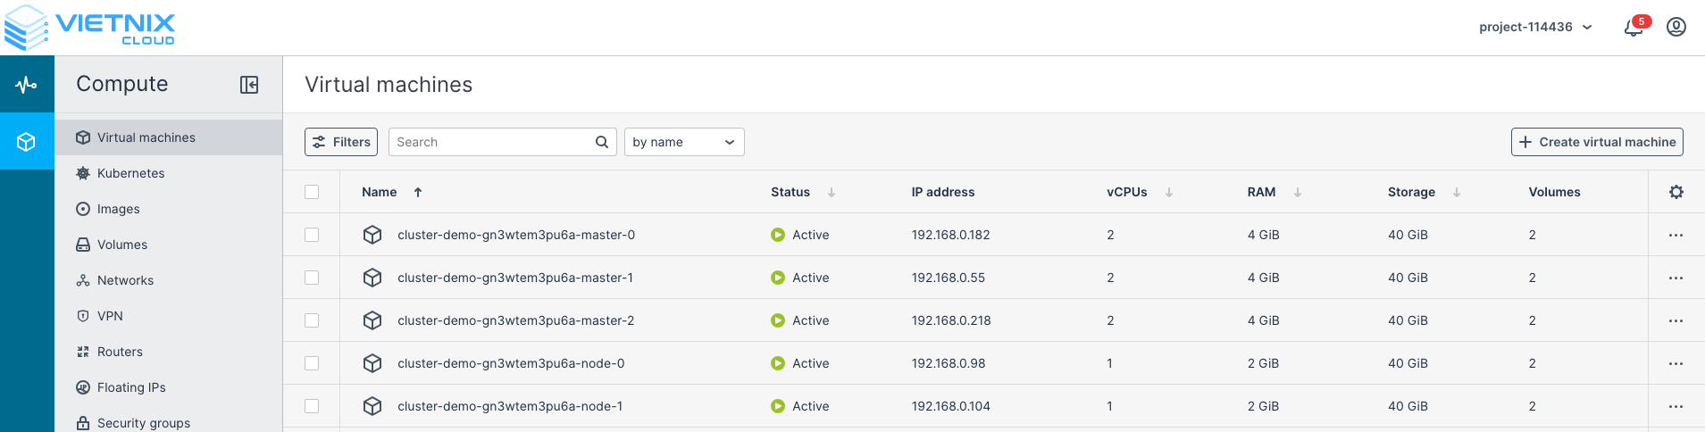This screenshot has height=432, width=1705.
Task: Click the search magnifier icon
Action: (x=602, y=142)
